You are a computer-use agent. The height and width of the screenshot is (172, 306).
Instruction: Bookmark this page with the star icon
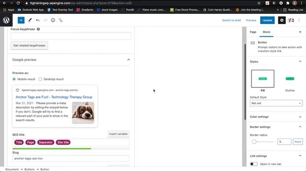coord(259,3)
